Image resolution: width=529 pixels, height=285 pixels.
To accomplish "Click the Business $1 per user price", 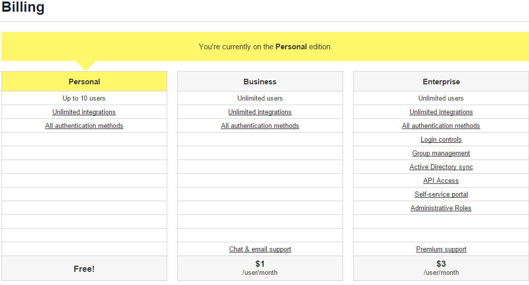I will coord(260,268).
